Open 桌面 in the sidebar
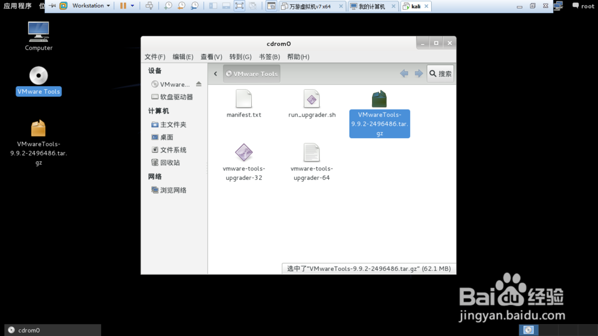 pyautogui.click(x=163, y=138)
